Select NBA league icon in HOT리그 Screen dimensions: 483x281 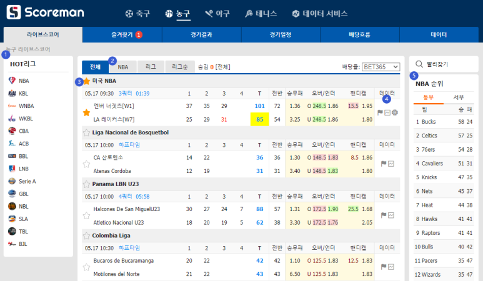12,81
